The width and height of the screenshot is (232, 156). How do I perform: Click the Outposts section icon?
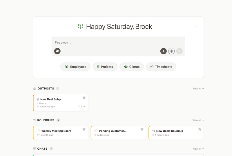tap(35, 89)
